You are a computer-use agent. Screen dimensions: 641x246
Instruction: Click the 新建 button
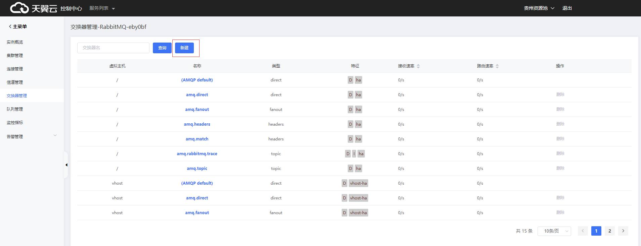coord(184,48)
